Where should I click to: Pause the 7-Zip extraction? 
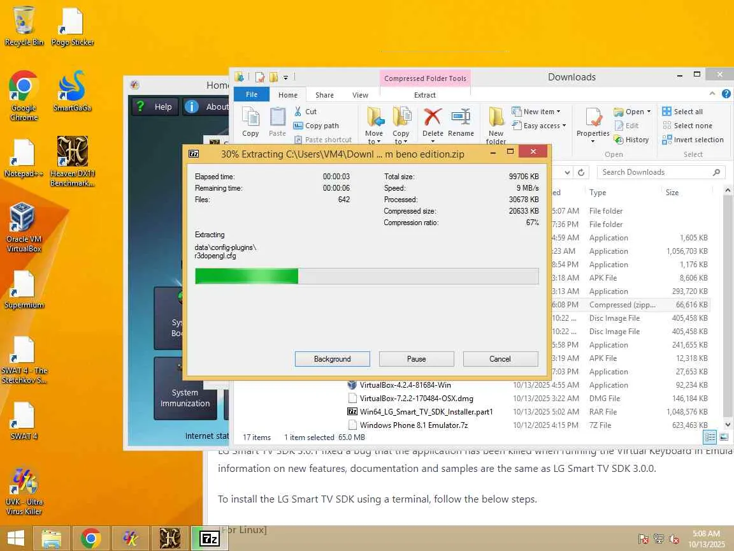coord(416,359)
